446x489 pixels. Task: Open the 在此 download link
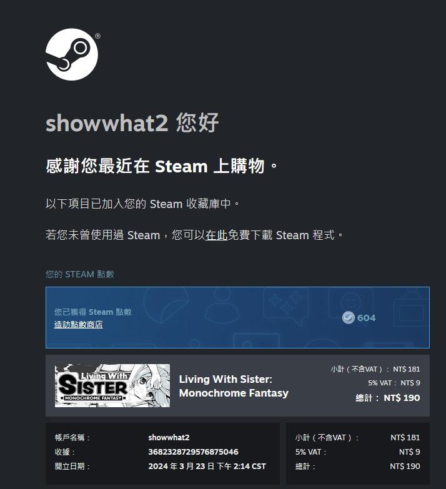[x=216, y=235]
